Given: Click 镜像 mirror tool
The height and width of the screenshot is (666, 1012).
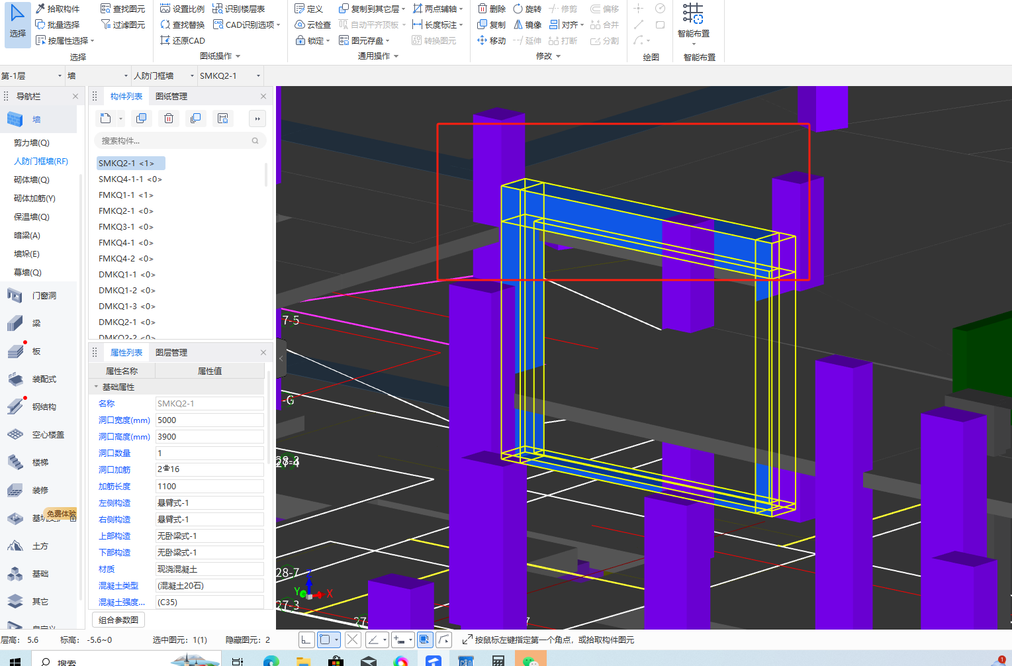Looking at the screenshot, I should pyautogui.click(x=528, y=24).
